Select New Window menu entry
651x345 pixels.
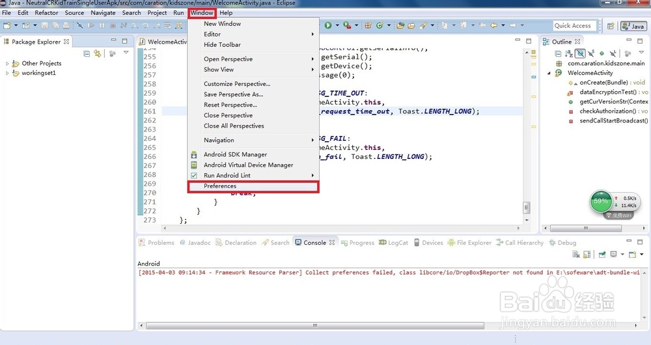[x=222, y=23]
